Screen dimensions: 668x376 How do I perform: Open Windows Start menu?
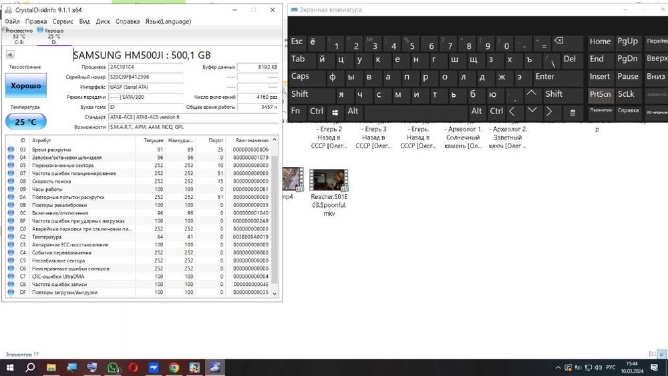[x=9, y=367]
